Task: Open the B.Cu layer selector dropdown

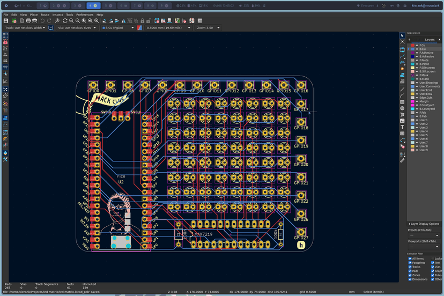Action: (x=117, y=27)
